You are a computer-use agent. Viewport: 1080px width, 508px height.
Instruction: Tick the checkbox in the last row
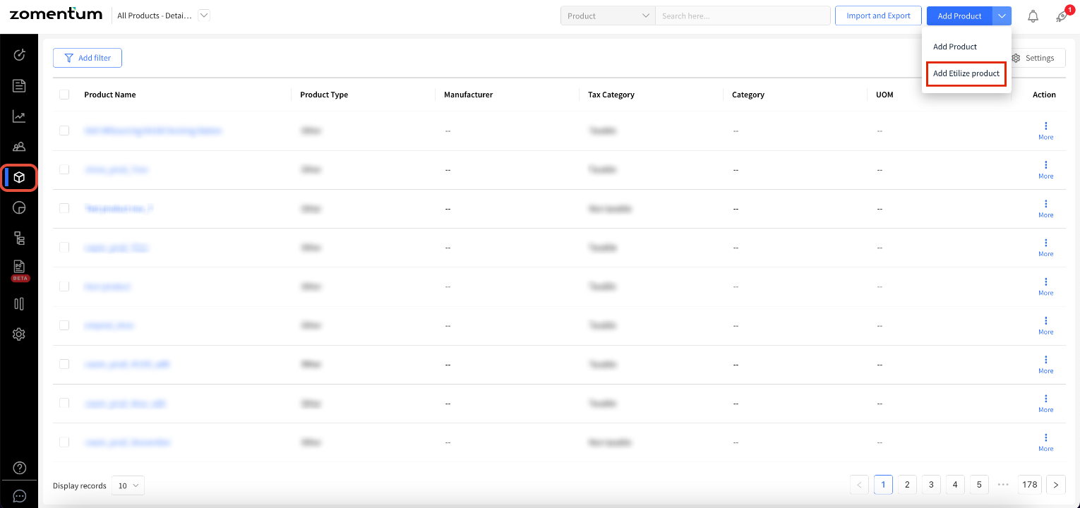click(x=64, y=442)
